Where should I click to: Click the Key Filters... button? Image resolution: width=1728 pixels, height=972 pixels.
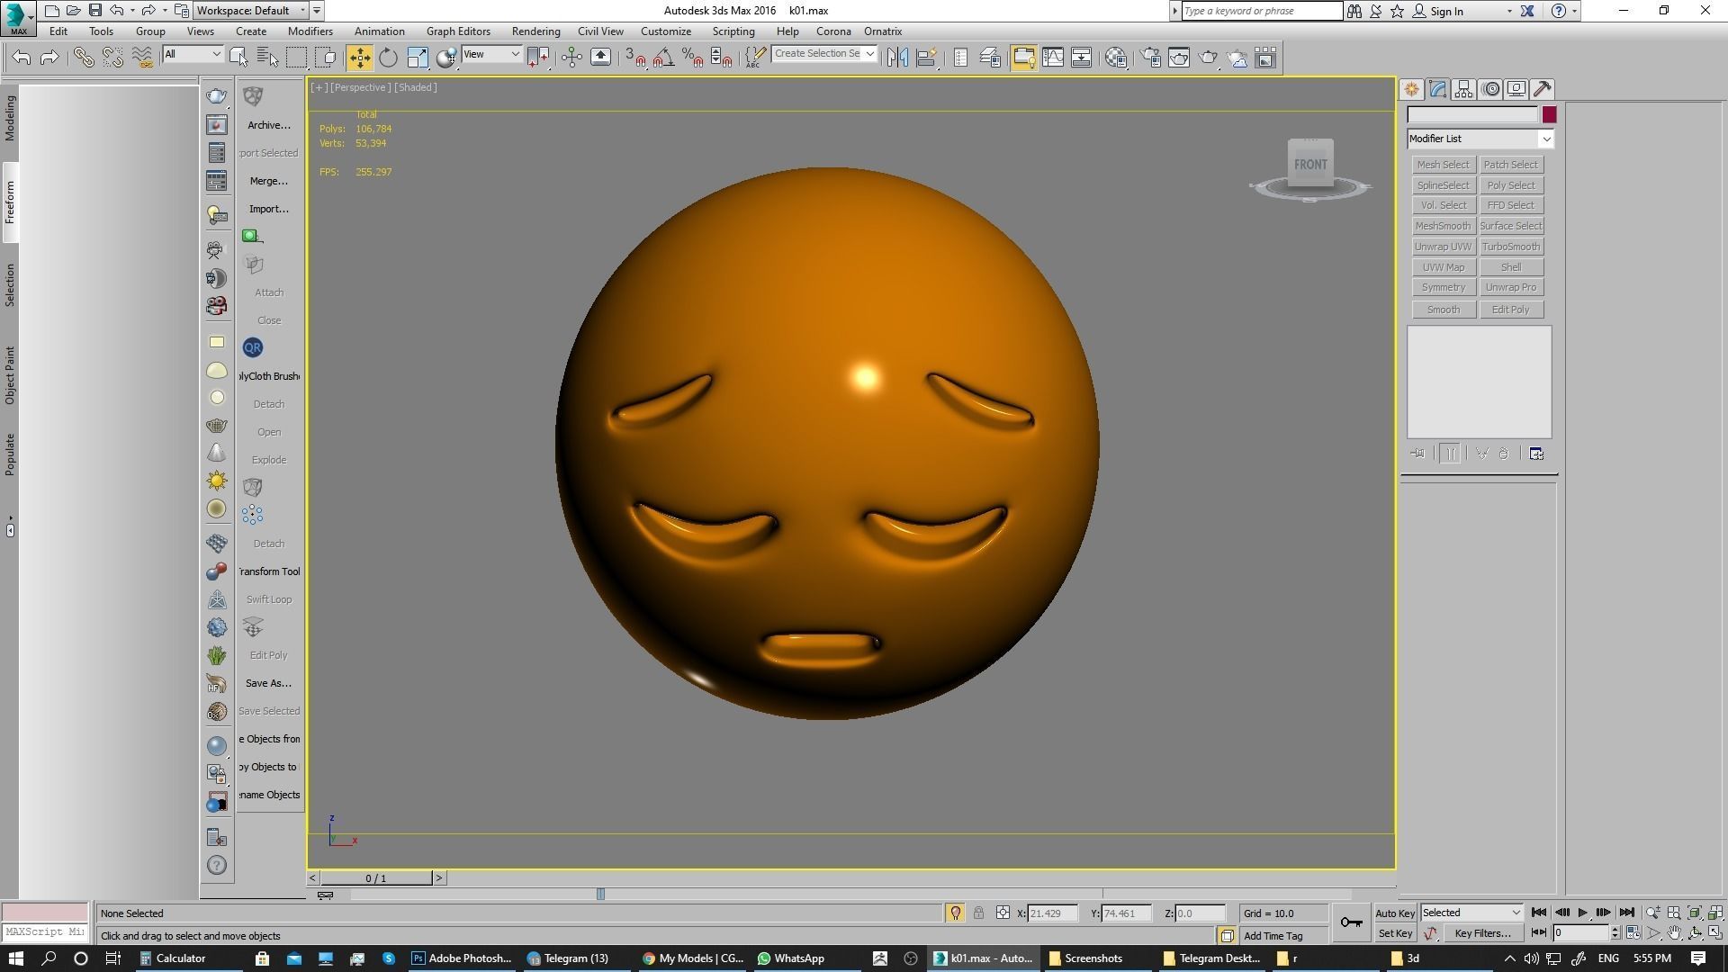1482,933
